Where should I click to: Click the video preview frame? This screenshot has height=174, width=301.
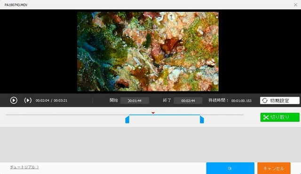tap(148, 51)
